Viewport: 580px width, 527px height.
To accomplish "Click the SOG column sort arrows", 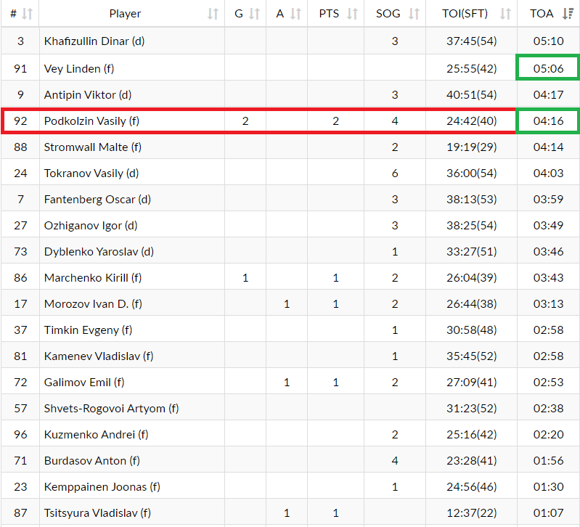I will pyautogui.click(x=414, y=14).
